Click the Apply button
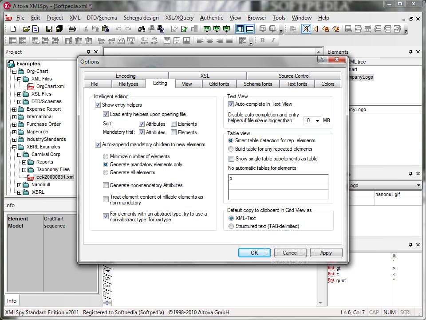The width and height of the screenshot is (426, 320). pos(326,252)
